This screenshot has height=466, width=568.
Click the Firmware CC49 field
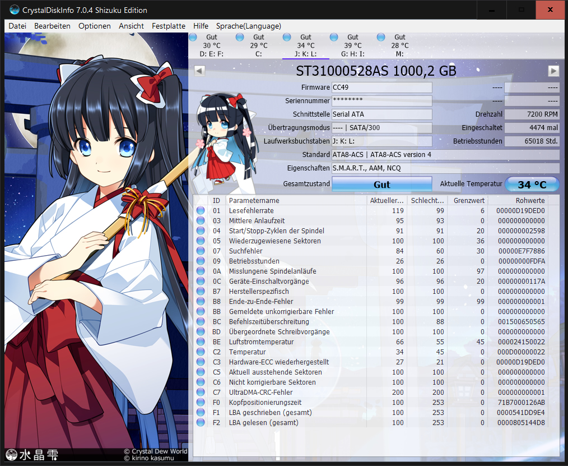(382, 87)
